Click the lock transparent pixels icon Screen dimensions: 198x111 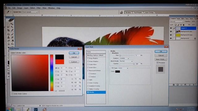click(175, 25)
